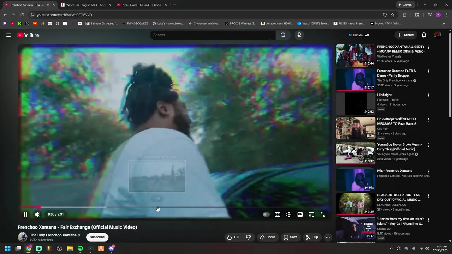This screenshot has height=254, width=452.
Task: Open the Amazon.com: HD60 bookmark
Action: (277, 24)
